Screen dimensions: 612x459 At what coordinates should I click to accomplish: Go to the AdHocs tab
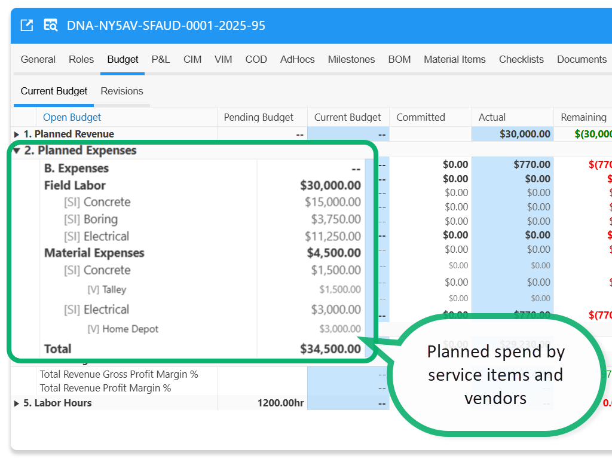click(x=298, y=59)
